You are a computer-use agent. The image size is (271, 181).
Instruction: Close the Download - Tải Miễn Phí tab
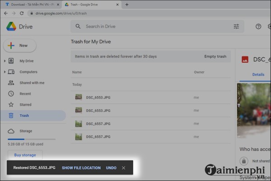coord(58,5)
